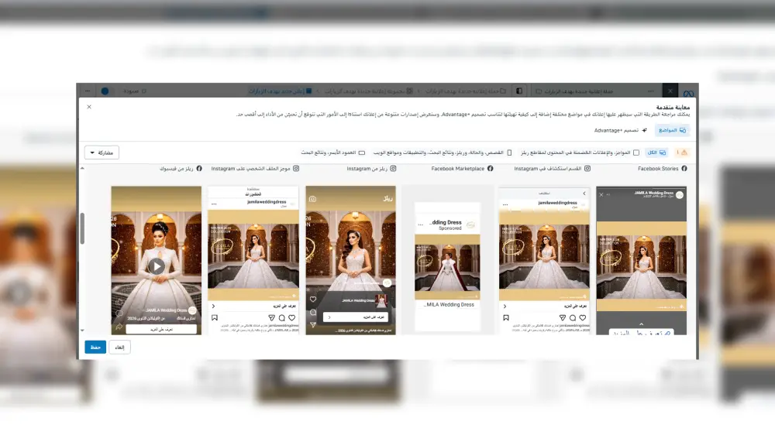Click the orange warning filter icon
This screenshot has height=442, width=775.
(681, 152)
